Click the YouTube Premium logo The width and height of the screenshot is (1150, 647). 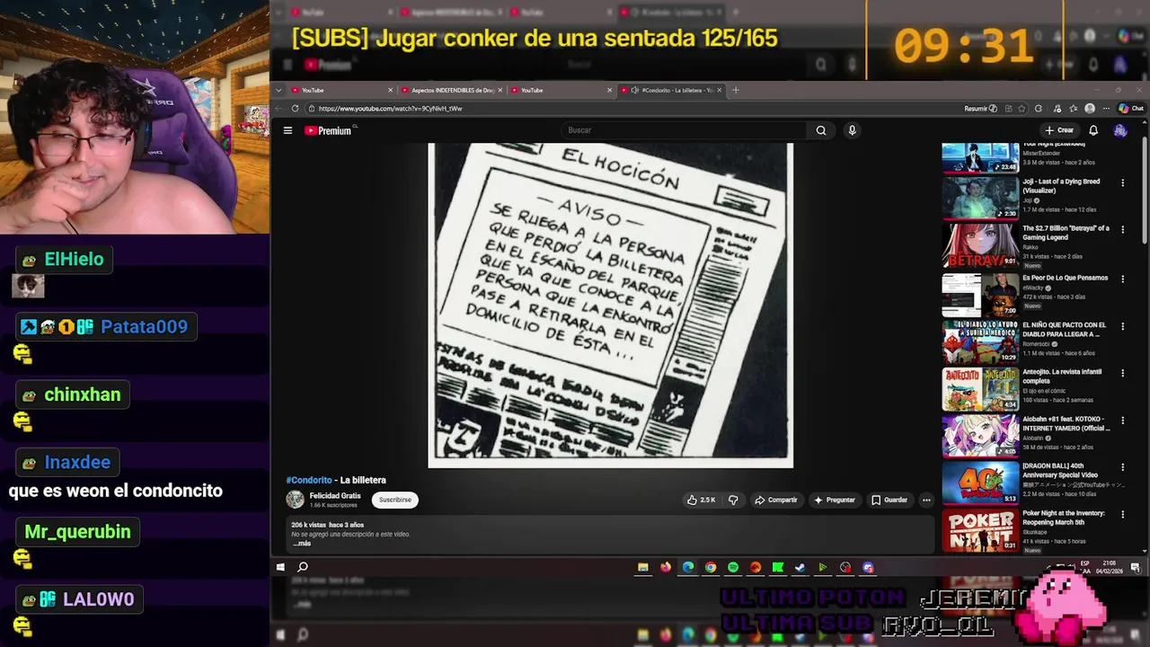tap(328, 130)
